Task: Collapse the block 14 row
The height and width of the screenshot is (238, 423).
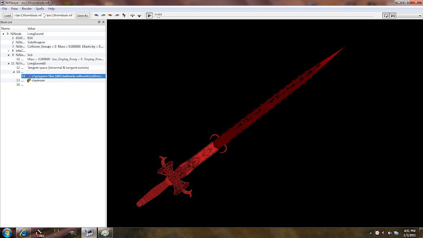Action: tap(14, 72)
